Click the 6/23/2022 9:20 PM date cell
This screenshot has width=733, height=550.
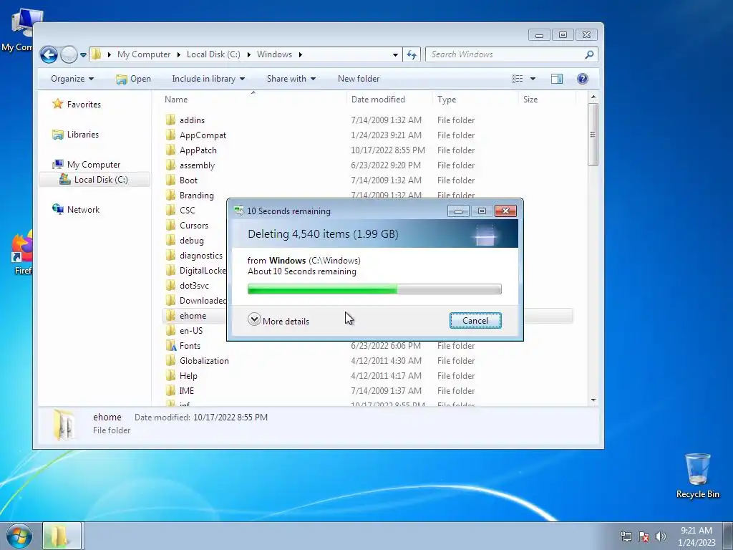click(x=386, y=165)
